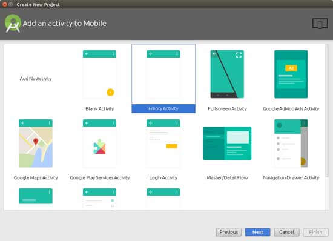Close the Create New Project dialog
The width and height of the screenshot is (333, 241).
[x=5, y=4]
